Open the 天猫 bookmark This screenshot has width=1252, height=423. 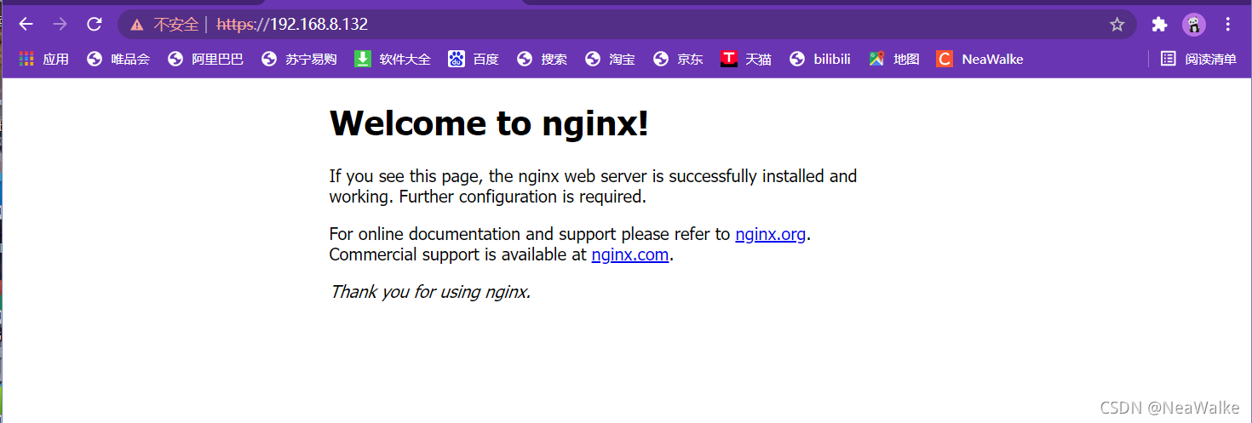[x=746, y=59]
